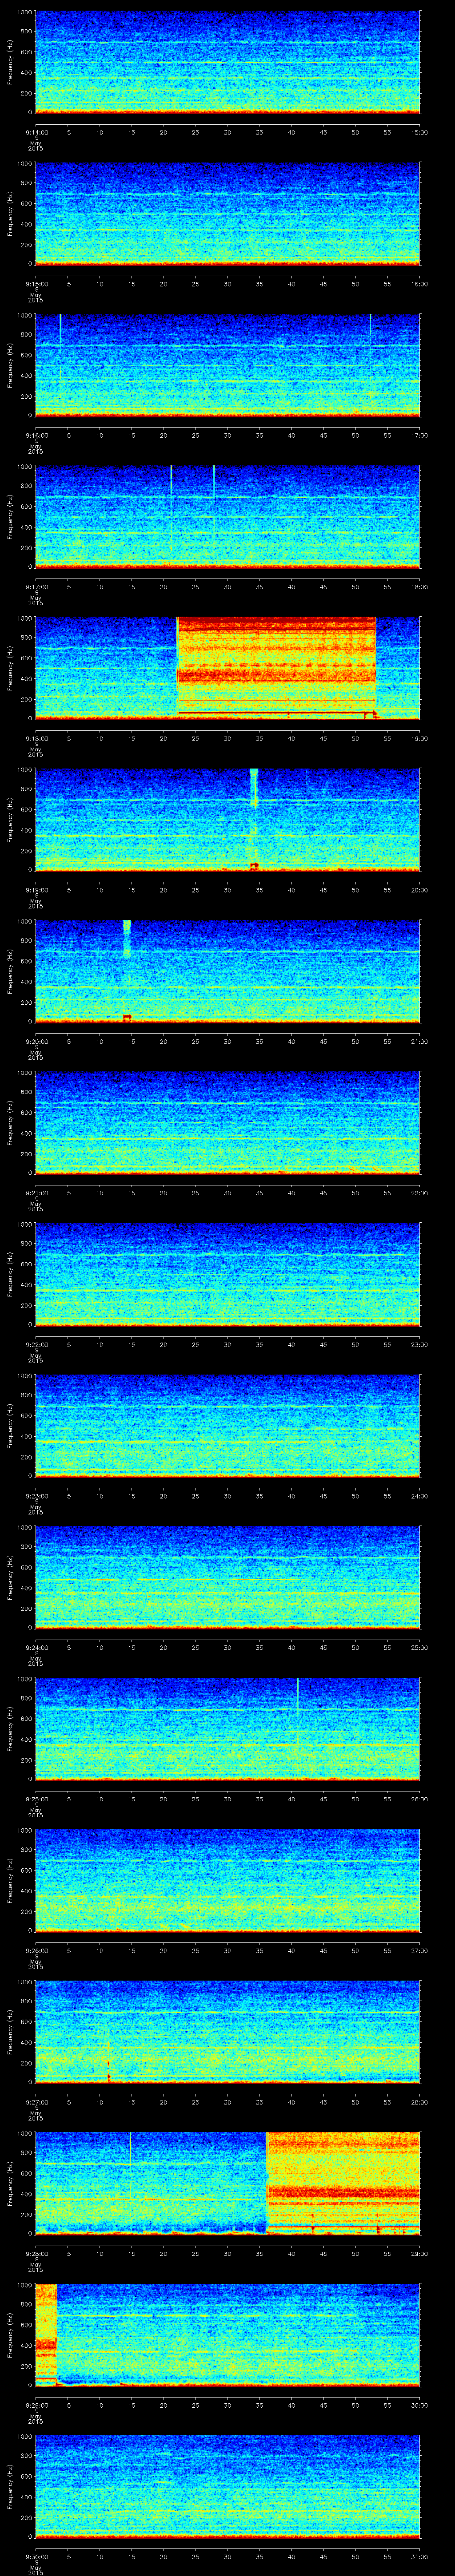The height and width of the screenshot is (2576, 455).
Task: Open the 9:22 spectrogram panel
Action: click(227, 1274)
